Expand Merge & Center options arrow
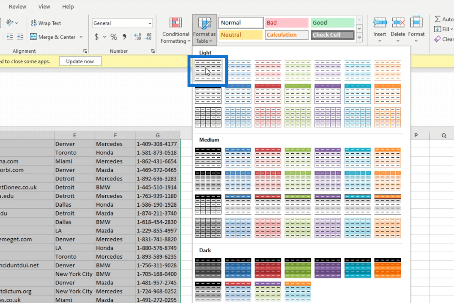This screenshot has width=454, height=303. [x=81, y=37]
